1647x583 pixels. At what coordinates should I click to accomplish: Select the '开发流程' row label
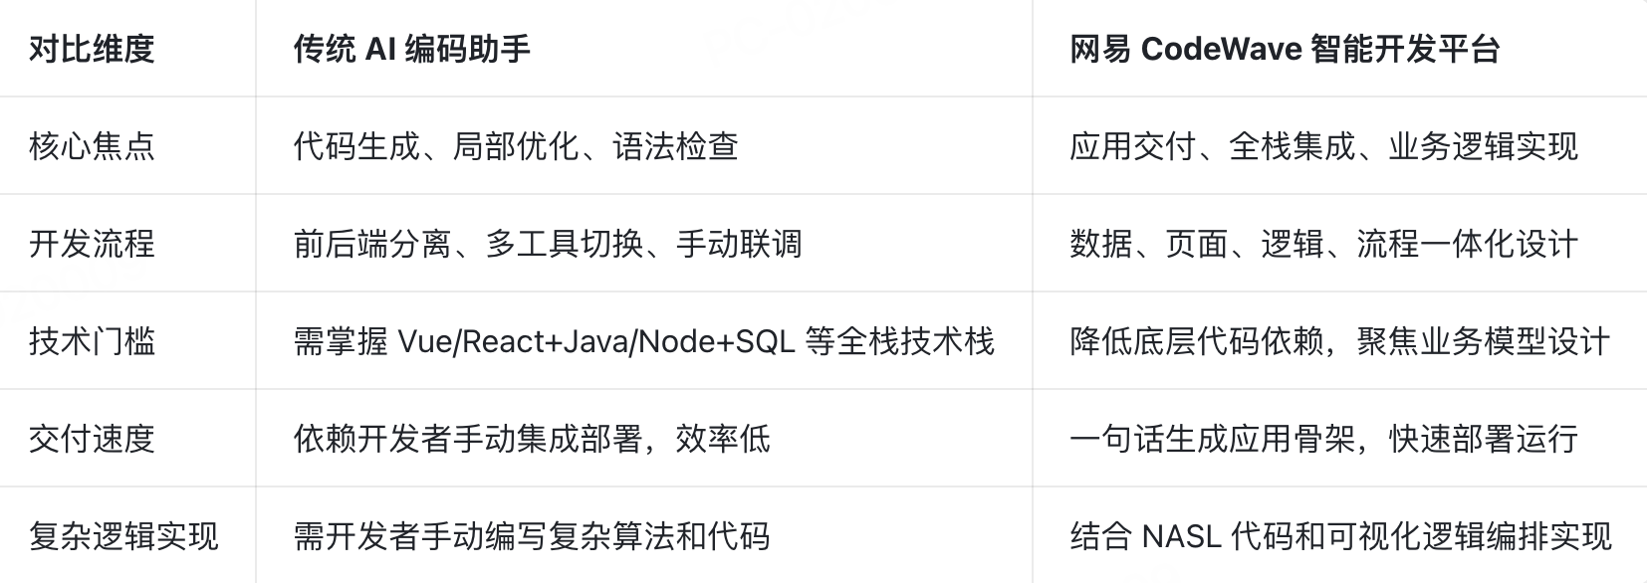pos(92,244)
